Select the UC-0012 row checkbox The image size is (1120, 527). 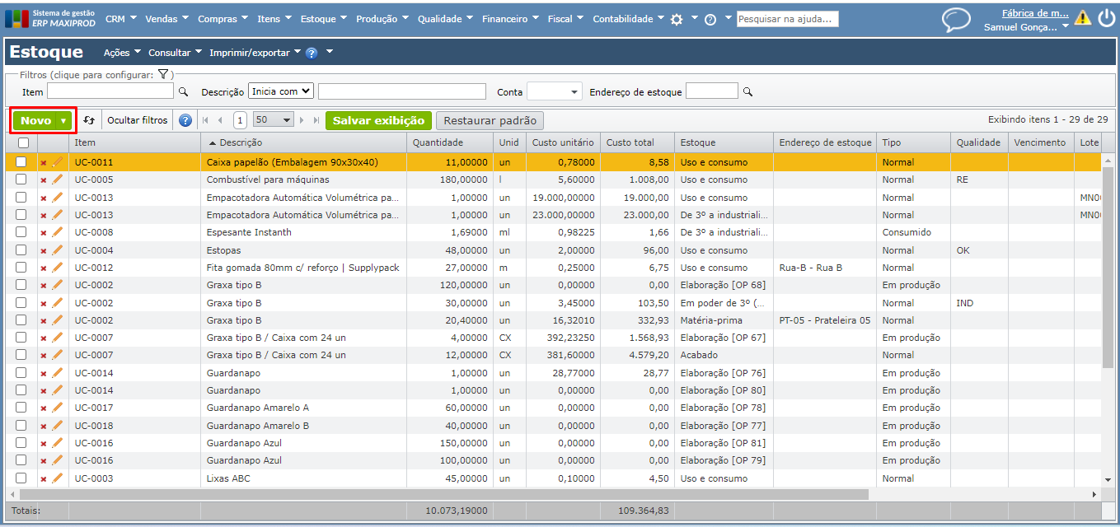pos(21,268)
